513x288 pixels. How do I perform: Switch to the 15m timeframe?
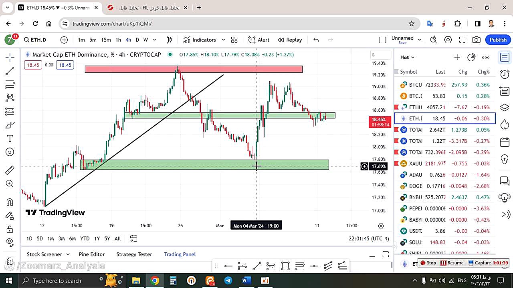pyautogui.click(x=106, y=40)
